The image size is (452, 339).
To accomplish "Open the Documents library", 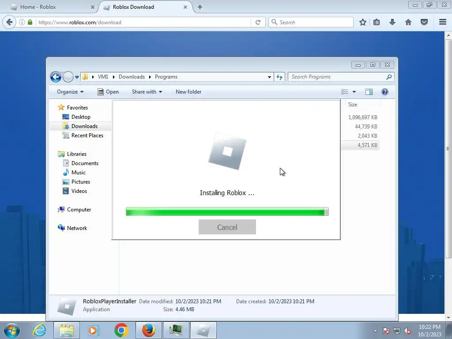I will pyautogui.click(x=85, y=163).
